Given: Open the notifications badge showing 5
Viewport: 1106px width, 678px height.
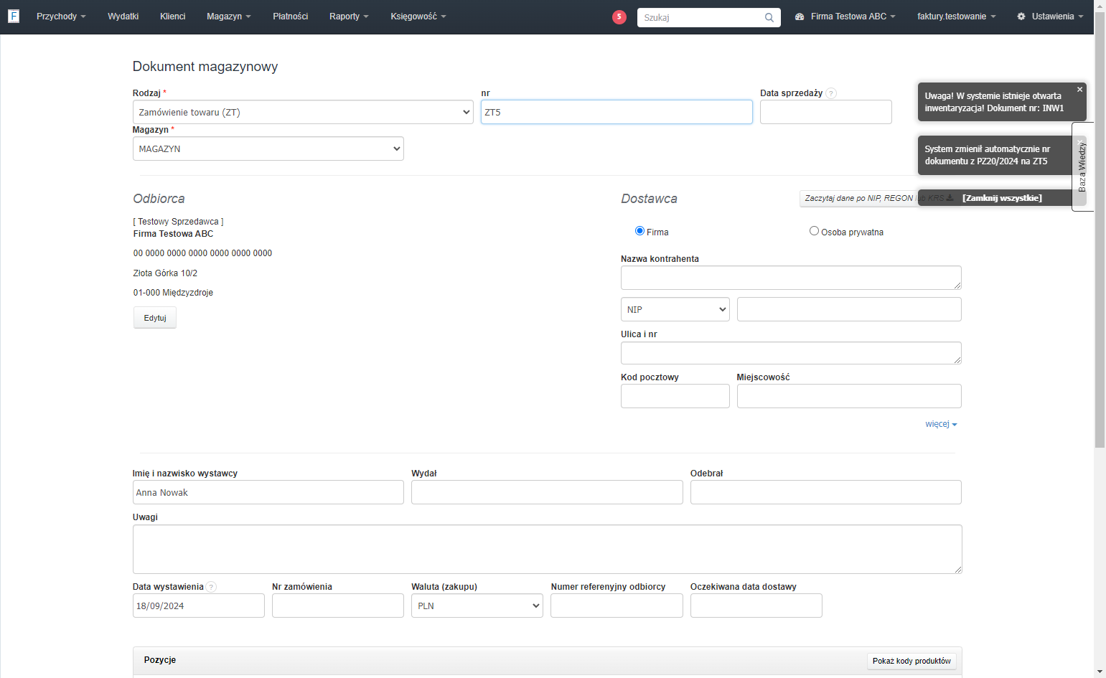Looking at the screenshot, I should click(x=619, y=17).
